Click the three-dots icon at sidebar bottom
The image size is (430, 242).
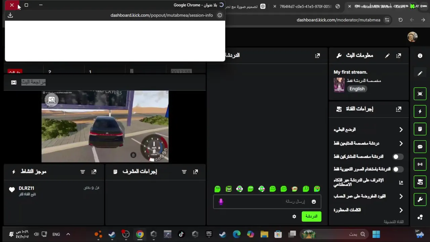(420, 217)
